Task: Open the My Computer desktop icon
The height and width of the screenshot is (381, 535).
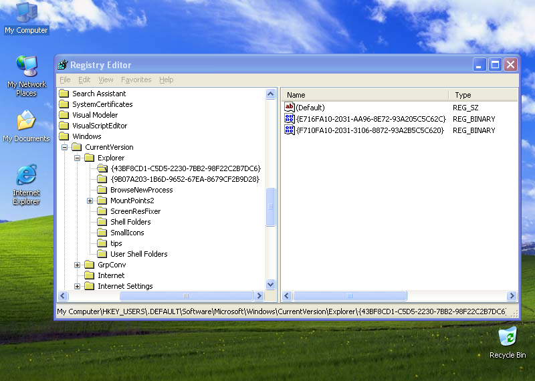Action: click(26, 18)
